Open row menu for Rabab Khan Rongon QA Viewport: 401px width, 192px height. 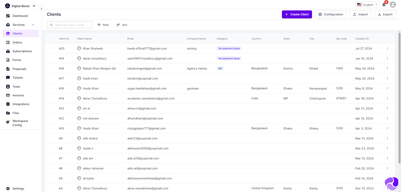point(387,68)
